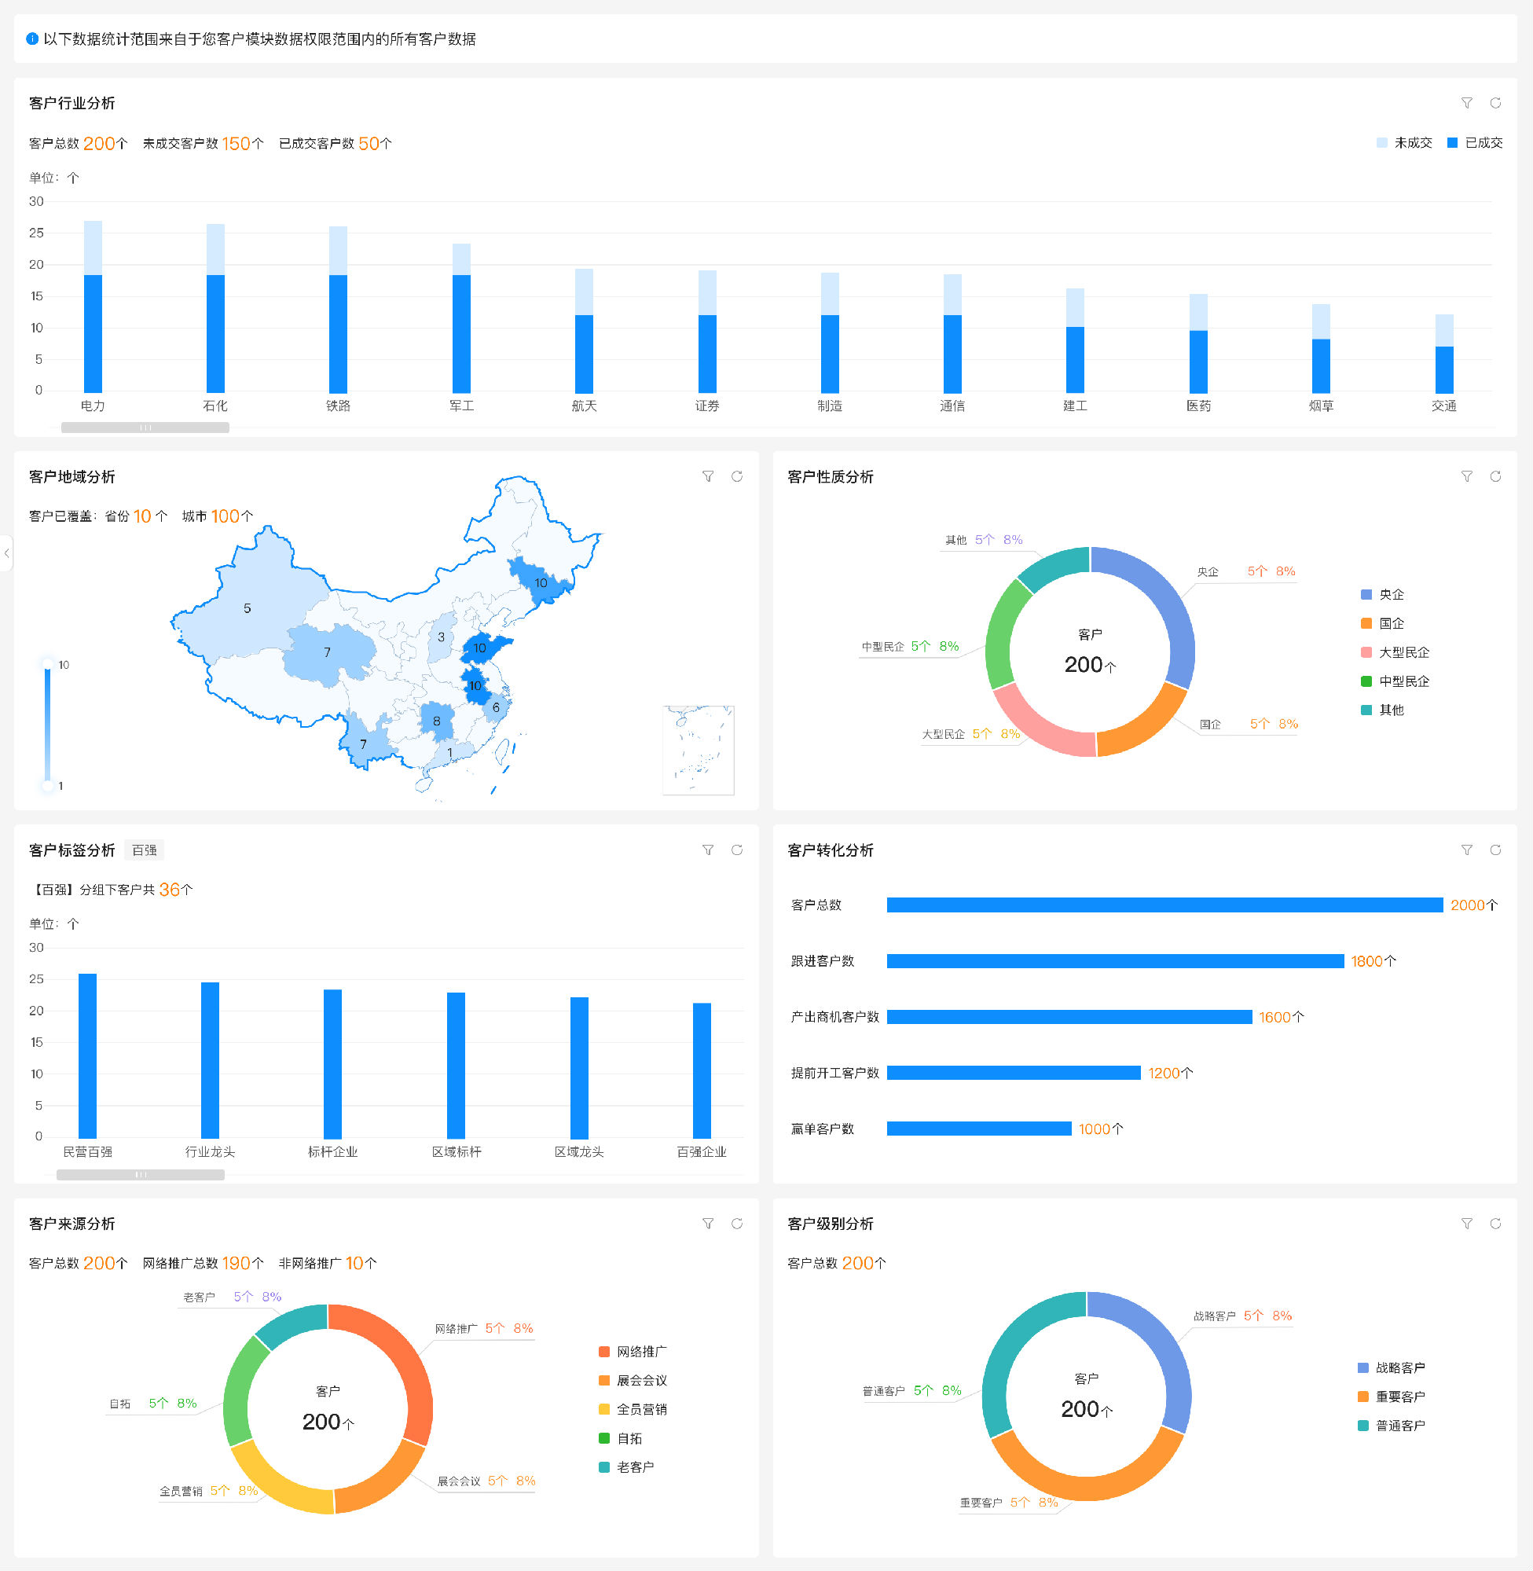1533x1571 pixels.
Task: Refresh the 客户行业分析 chart
Action: coord(1495,103)
